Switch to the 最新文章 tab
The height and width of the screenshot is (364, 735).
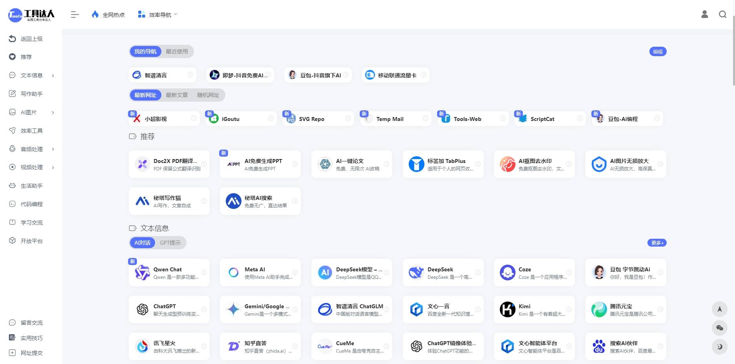[177, 95]
